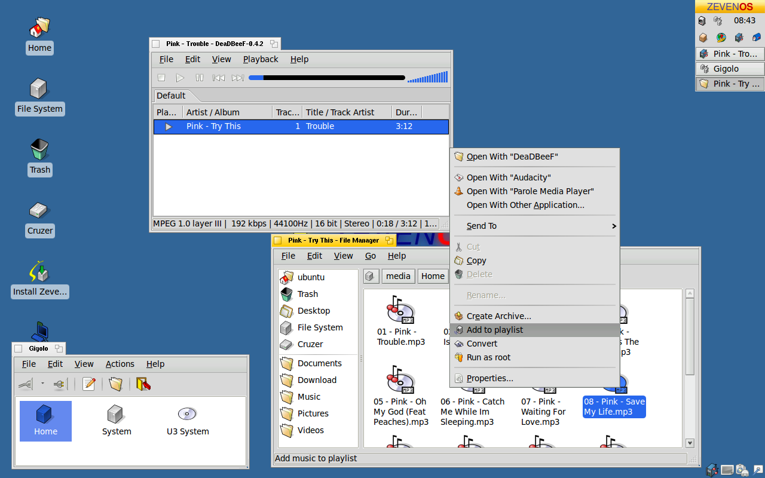This screenshot has height=478, width=765.
Task: Click the Gigolo edit bookmarks icon
Action: [89, 384]
